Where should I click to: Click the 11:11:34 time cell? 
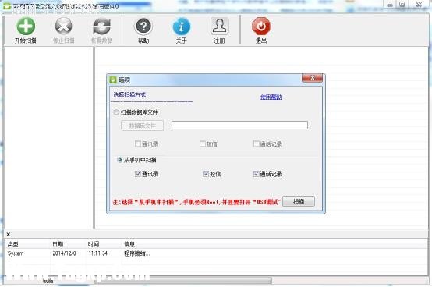(x=97, y=253)
